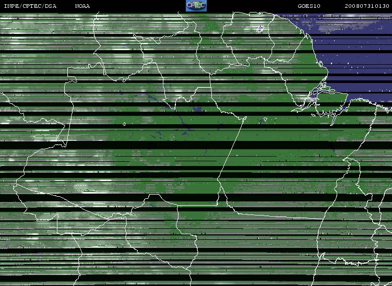Click the CPTEC logo in header
The height and width of the screenshot is (286, 392).
click(196, 6)
